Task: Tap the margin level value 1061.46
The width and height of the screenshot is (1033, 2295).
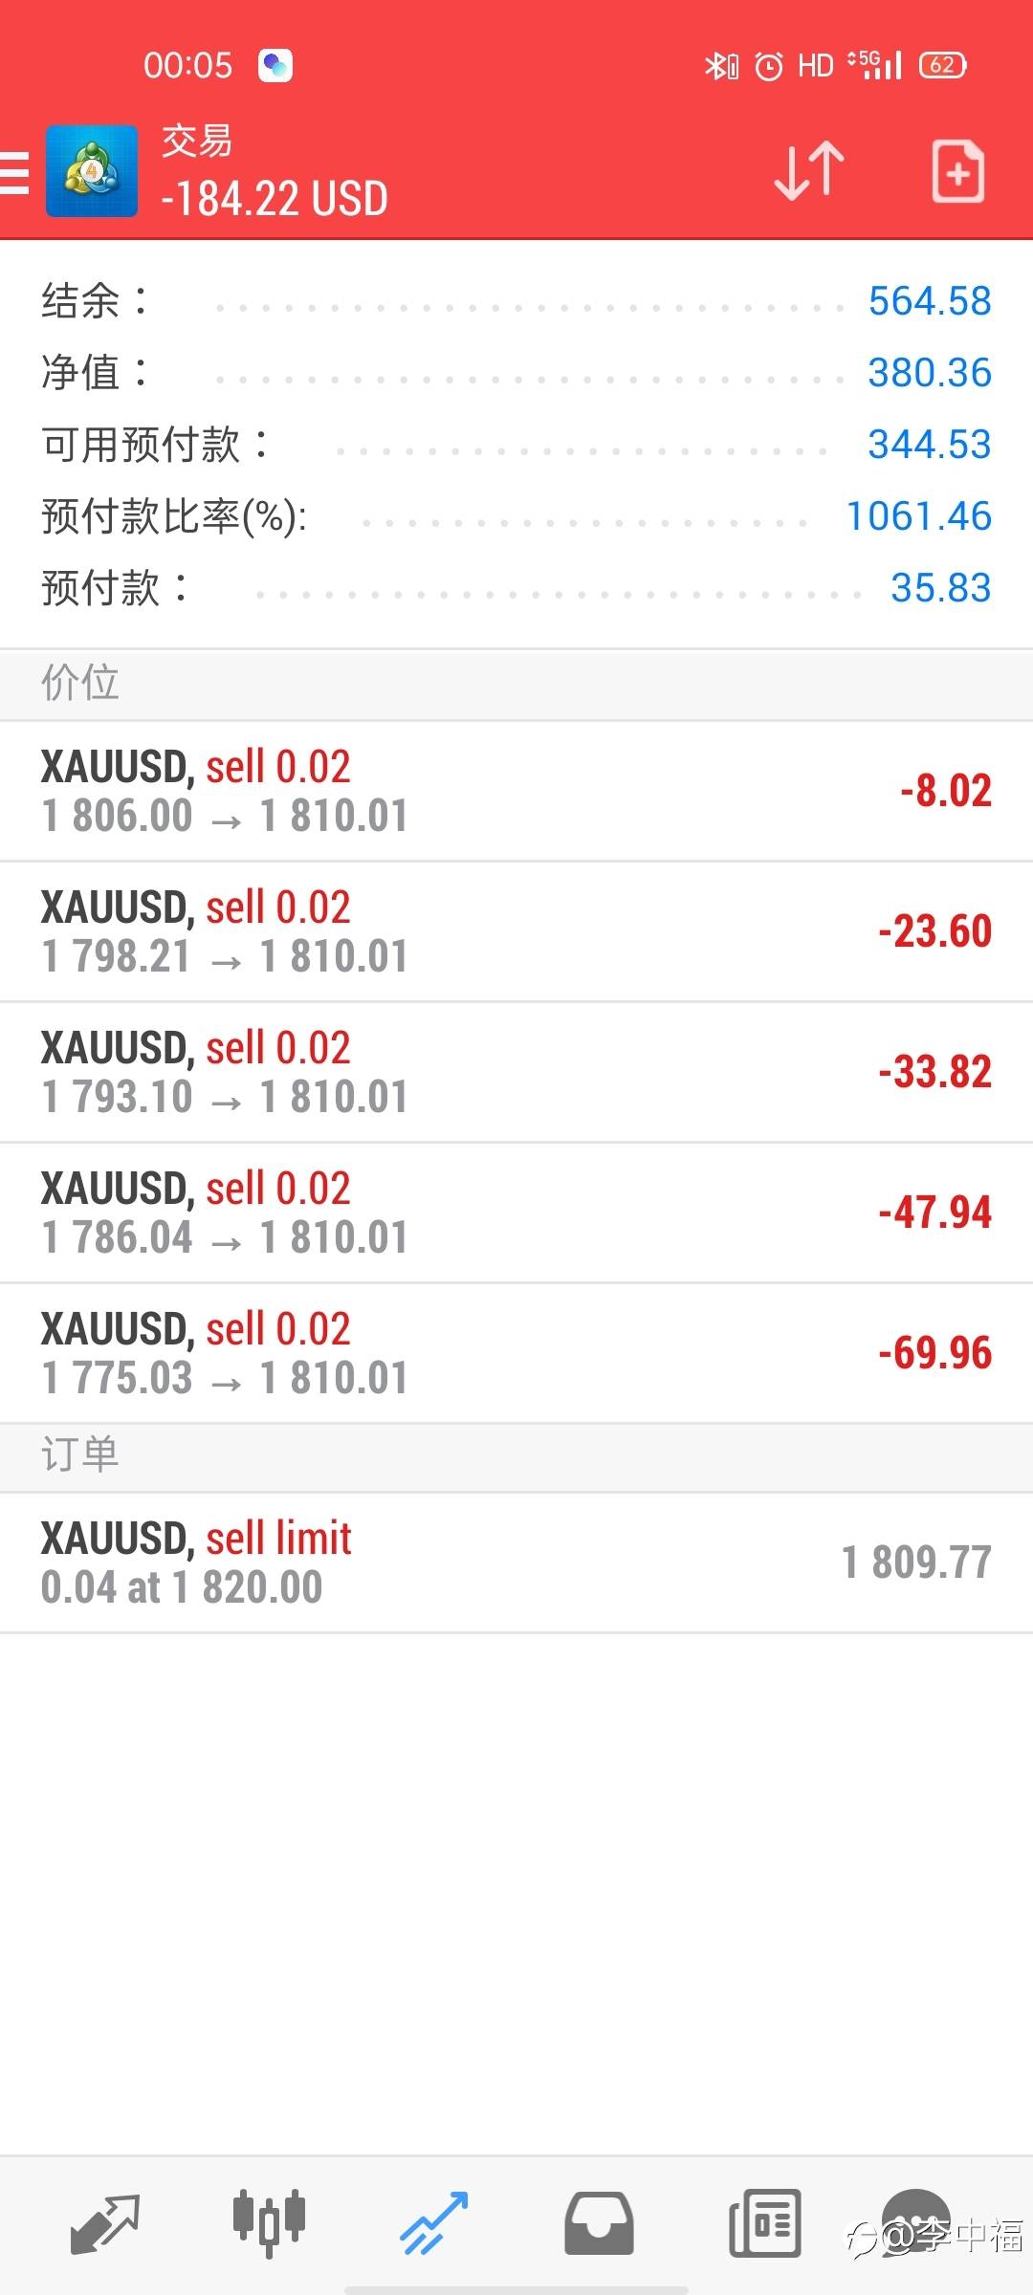Action: (x=918, y=516)
